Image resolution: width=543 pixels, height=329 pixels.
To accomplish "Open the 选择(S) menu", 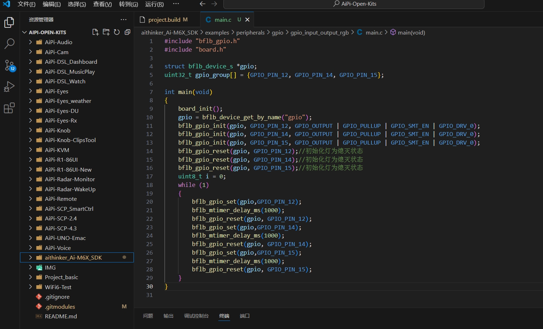I will (x=77, y=4).
